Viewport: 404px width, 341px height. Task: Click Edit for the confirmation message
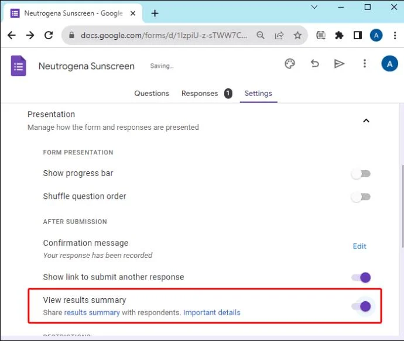coord(360,246)
